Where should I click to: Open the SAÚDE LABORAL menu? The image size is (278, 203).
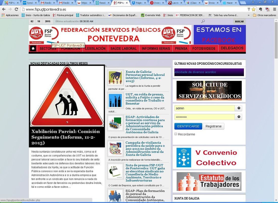[x=124, y=48]
